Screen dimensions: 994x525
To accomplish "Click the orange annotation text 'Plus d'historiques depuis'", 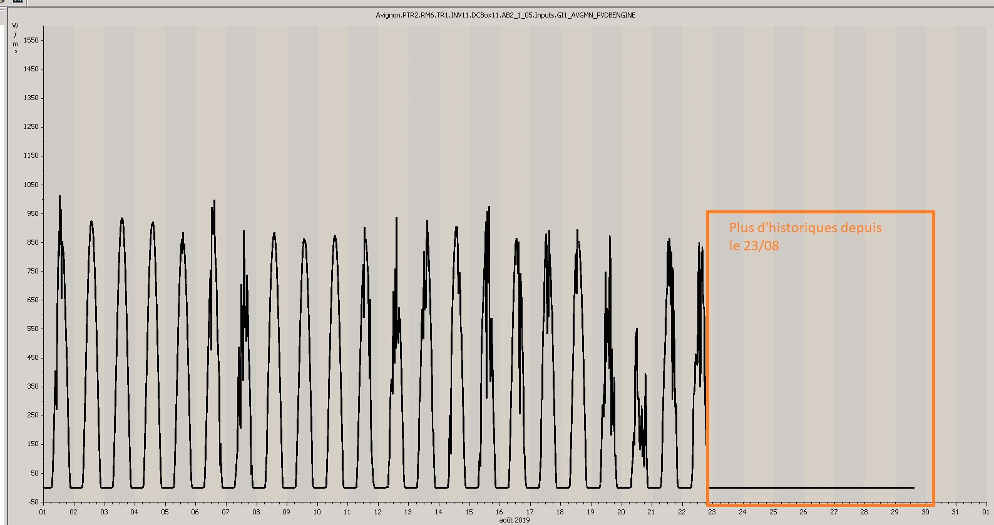I will click(805, 228).
